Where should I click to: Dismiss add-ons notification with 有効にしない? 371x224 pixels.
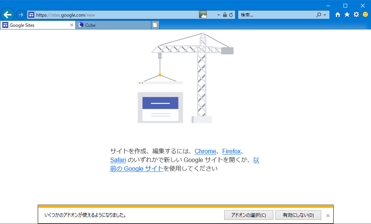pyautogui.click(x=298, y=215)
